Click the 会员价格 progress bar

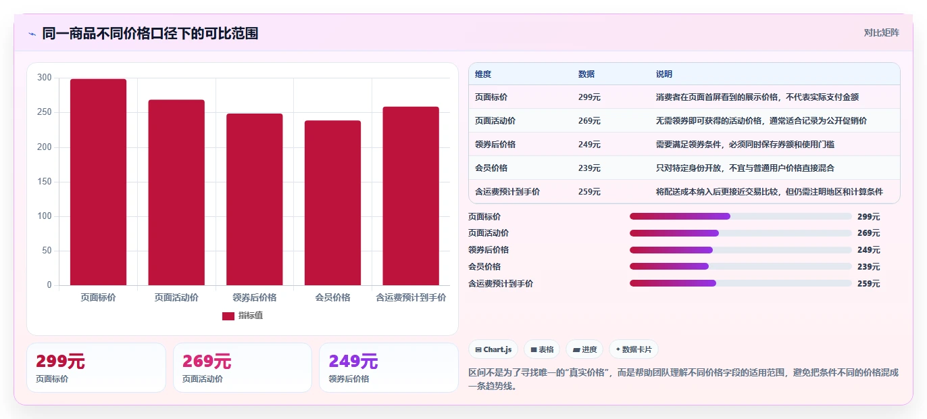click(741, 266)
